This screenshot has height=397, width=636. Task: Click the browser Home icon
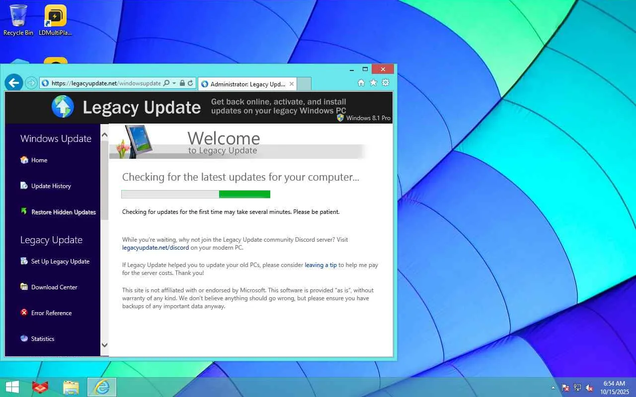pyautogui.click(x=361, y=83)
